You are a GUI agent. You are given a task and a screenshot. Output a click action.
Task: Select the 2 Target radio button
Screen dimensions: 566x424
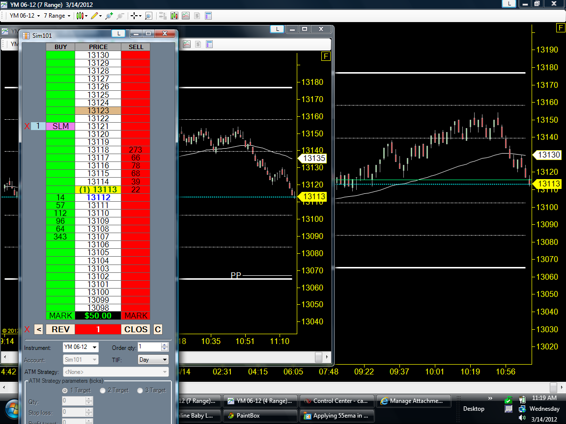click(x=103, y=391)
